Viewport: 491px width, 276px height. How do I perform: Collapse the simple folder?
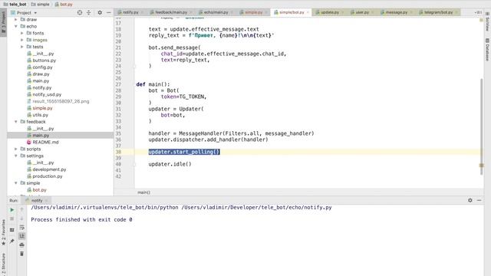[x=15, y=183]
